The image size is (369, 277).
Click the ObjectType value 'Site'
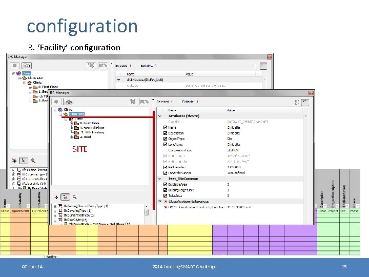click(230, 138)
